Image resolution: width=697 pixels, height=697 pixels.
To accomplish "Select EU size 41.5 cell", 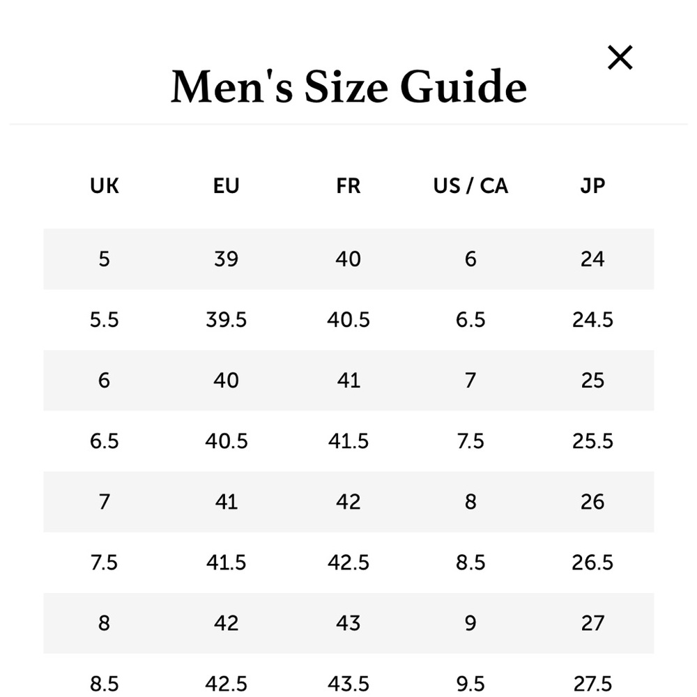I will 227,562.
